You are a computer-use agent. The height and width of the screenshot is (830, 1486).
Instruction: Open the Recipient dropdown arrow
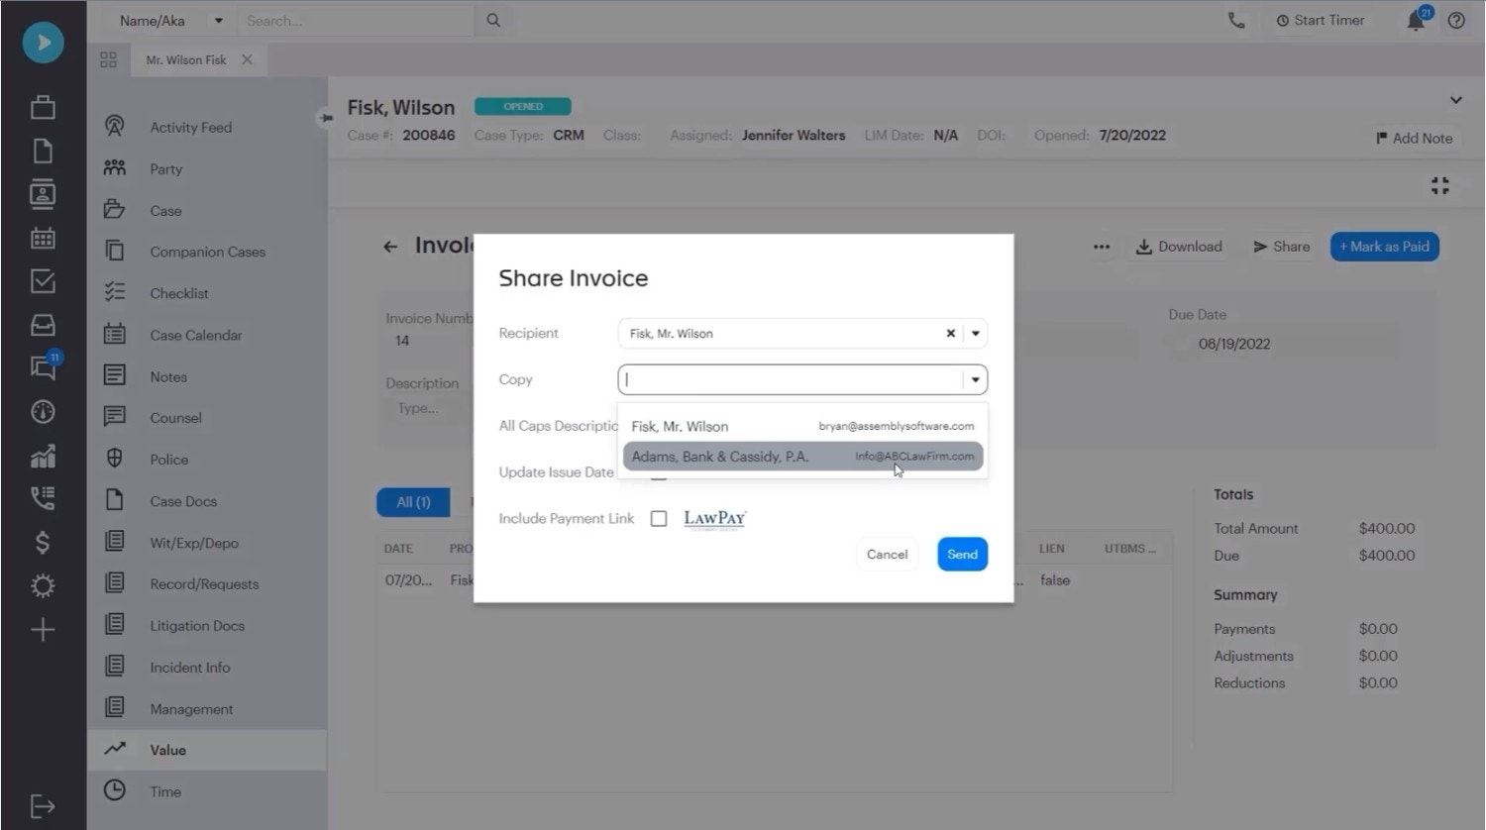point(975,333)
